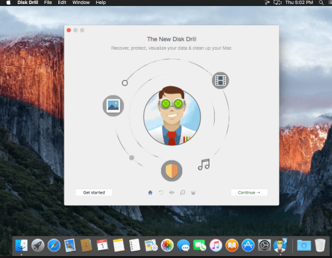
Task: Open the Help menu
Action: tap(101, 3)
